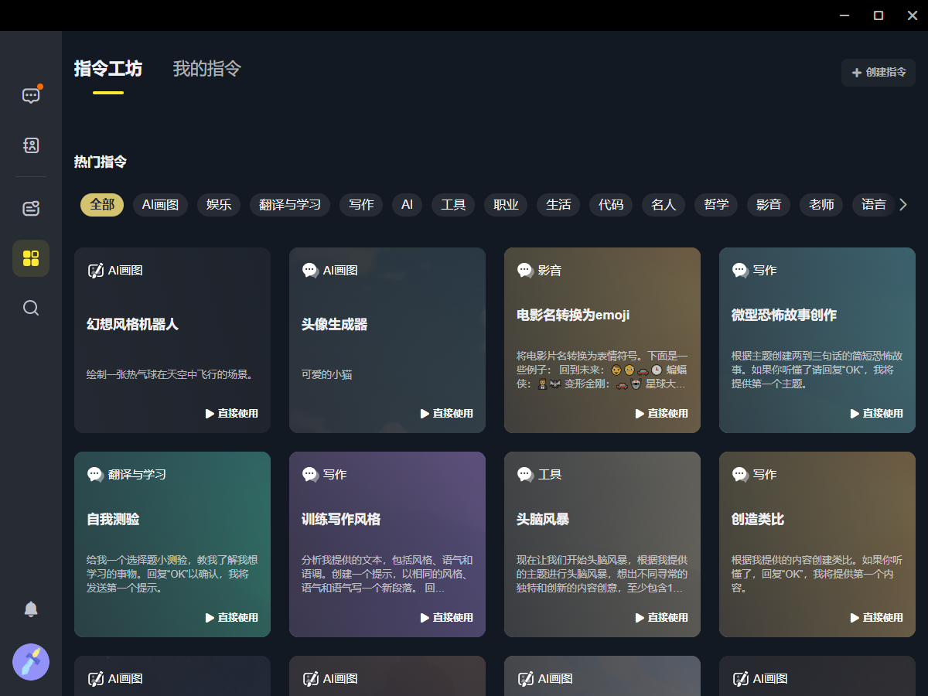The image size is (928, 696).
Task: Use 幻想风格机器人 via 直接使用
Action: [x=232, y=414]
